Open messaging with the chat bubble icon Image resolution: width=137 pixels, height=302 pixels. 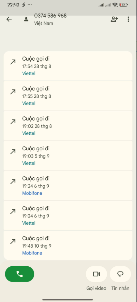[120, 274]
